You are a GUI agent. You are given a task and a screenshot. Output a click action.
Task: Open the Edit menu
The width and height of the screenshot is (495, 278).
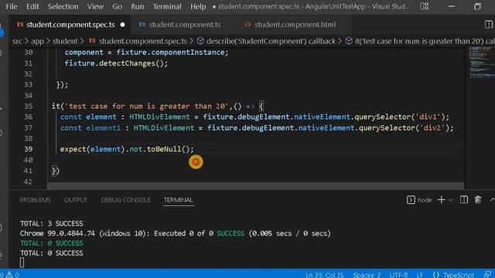[32, 6]
